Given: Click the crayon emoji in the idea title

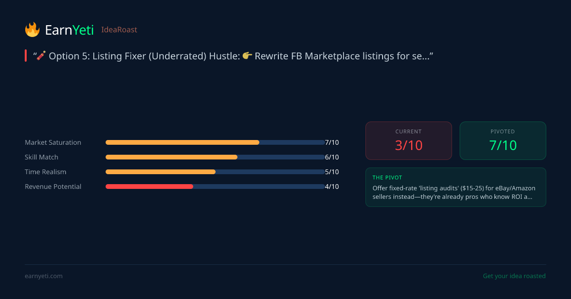Looking at the screenshot, I should click(41, 56).
